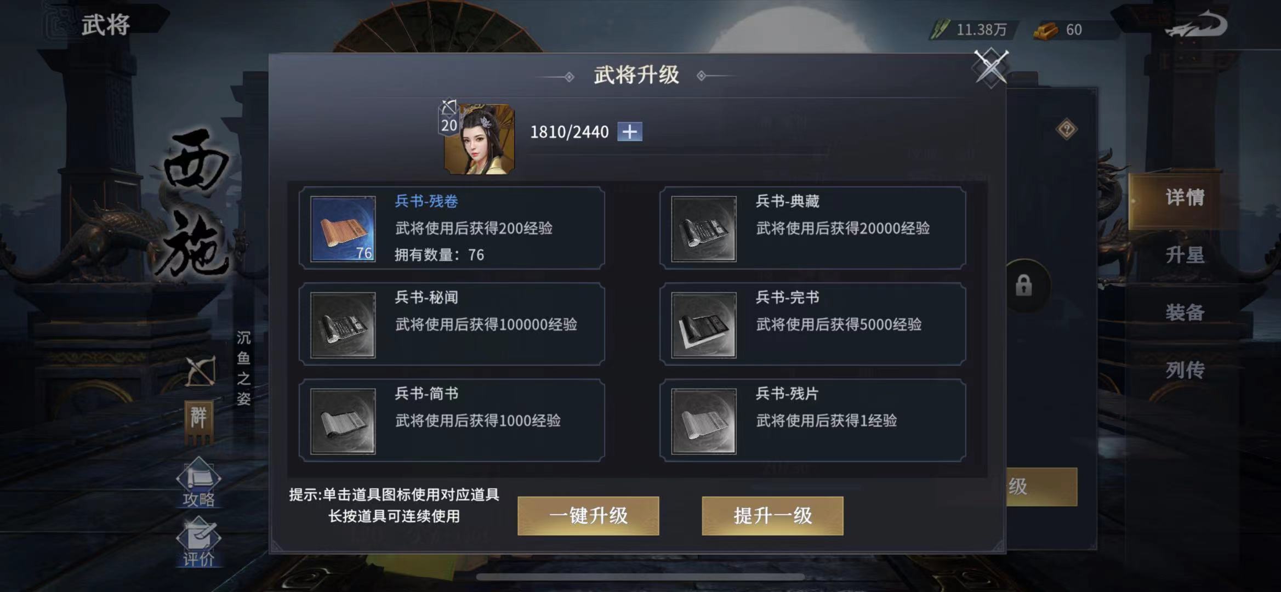Switch to the 升星 tab
This screenshot has width=1281, height=592.
click(x=1184, y=255)
